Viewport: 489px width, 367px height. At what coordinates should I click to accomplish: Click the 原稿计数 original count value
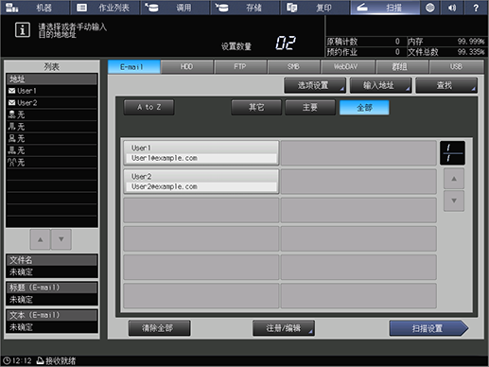coord(397,42)
